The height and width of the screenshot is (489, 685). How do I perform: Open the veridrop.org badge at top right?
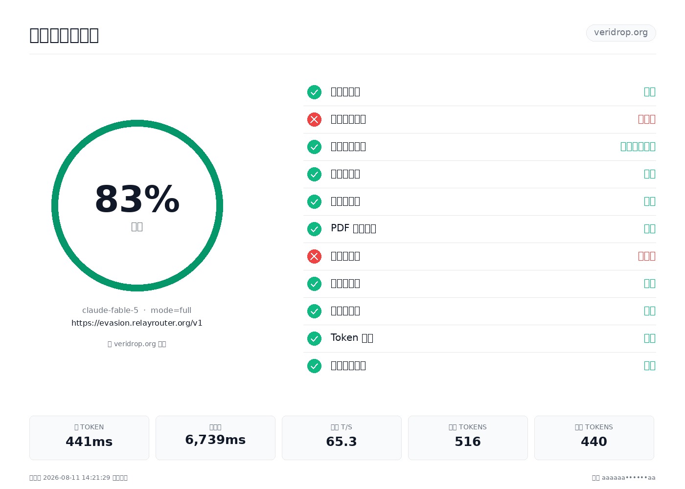[621, 33]
